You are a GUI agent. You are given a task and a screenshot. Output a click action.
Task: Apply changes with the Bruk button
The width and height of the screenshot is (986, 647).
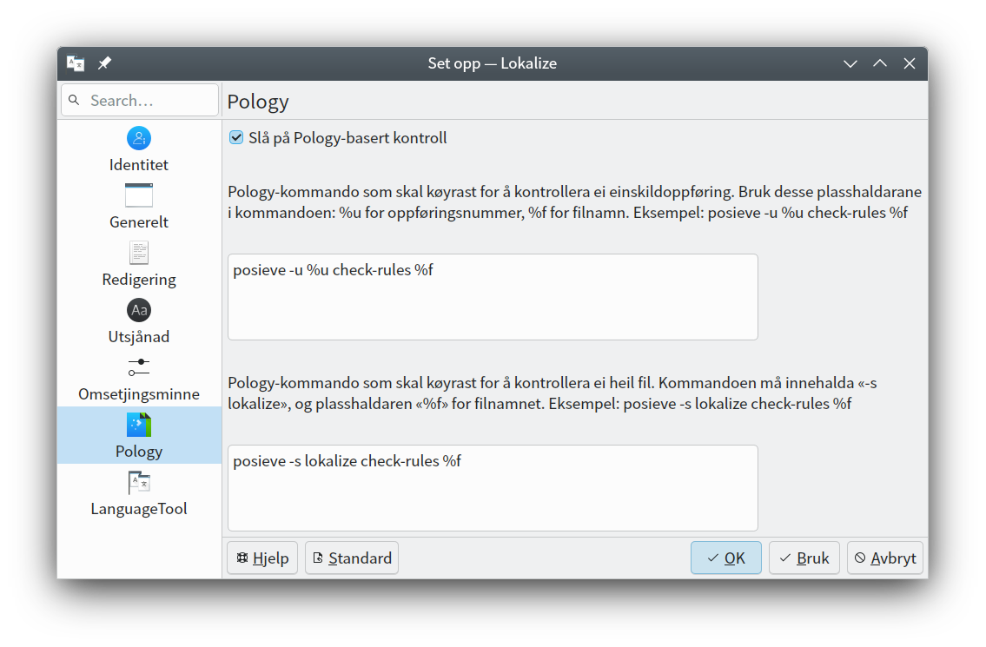804,558
